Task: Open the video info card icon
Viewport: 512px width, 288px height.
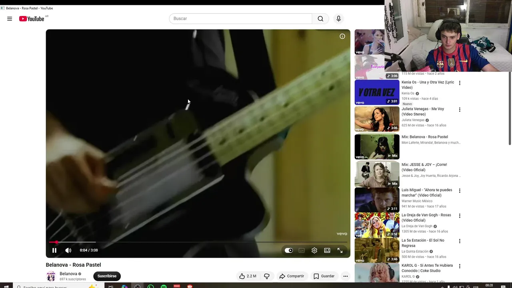Action: click(342, 36)
